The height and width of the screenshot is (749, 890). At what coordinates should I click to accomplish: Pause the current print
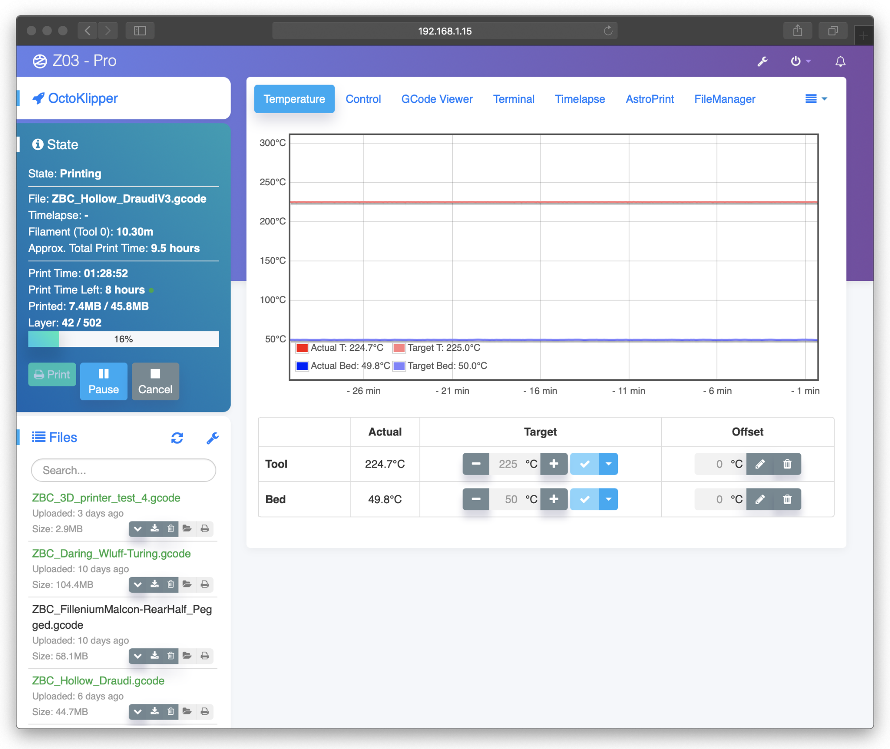point(104,381)
